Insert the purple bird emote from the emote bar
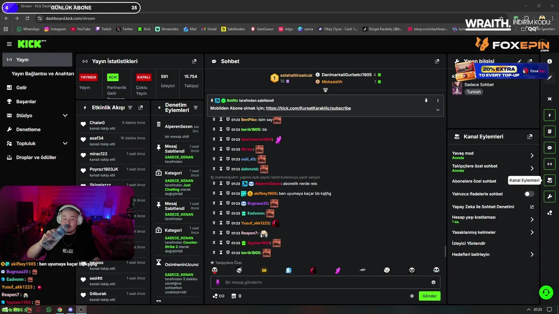The image size is (559, 314). (338, 270)
